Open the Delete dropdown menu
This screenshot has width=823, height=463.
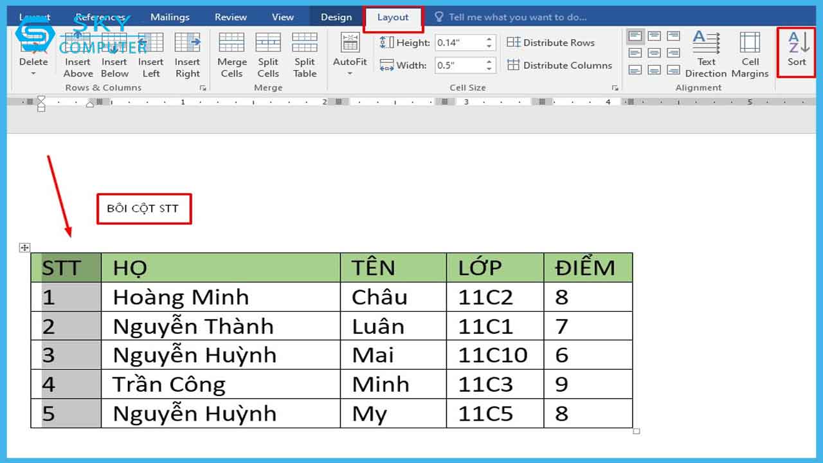pos(33,73)
